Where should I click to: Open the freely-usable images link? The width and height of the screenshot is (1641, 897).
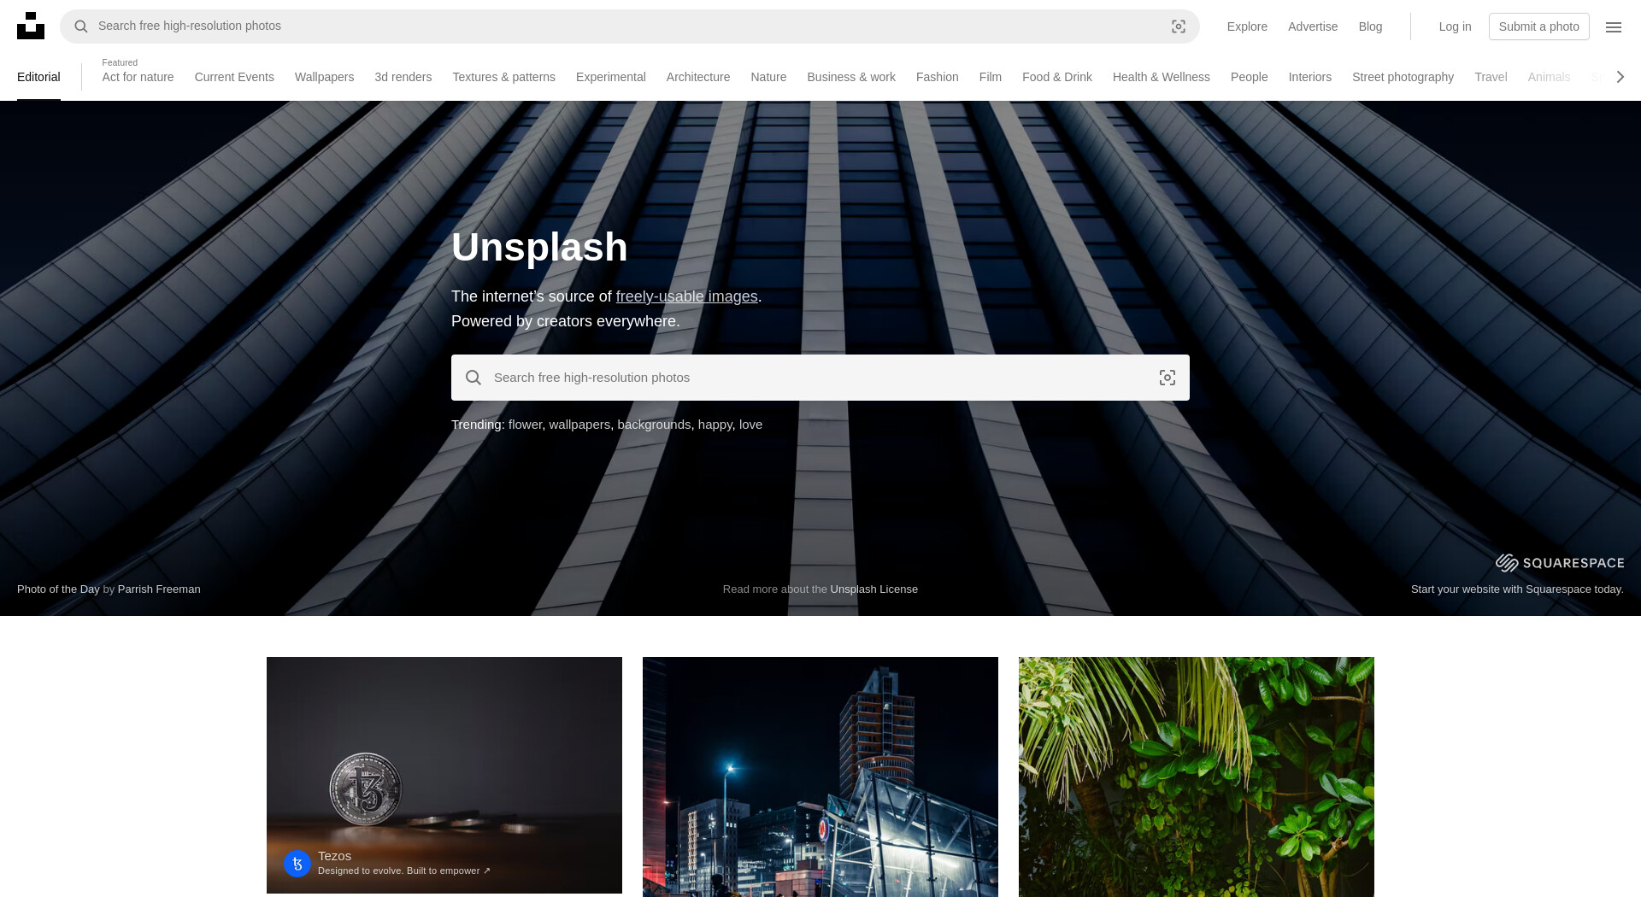tap(686, 296)
